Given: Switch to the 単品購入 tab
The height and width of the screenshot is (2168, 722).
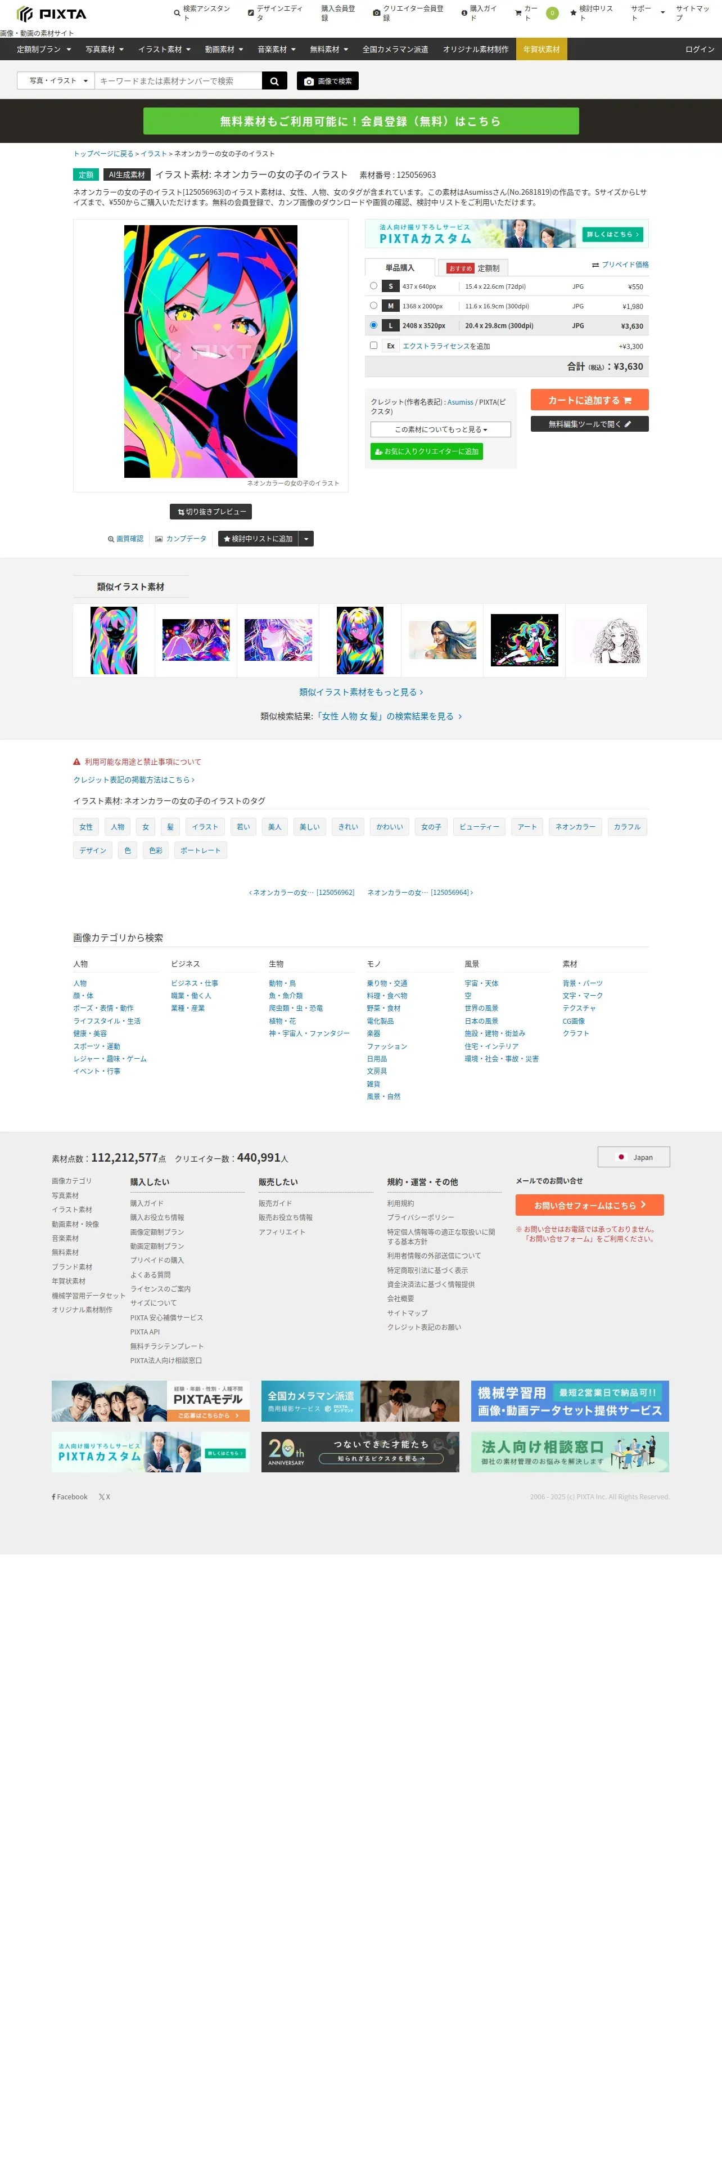Looking at the screenshot, I should click(x=400, y=268).
